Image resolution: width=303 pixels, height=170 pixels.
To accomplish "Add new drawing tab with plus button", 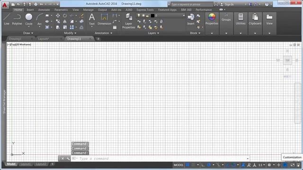I will (x=98, y=39).
